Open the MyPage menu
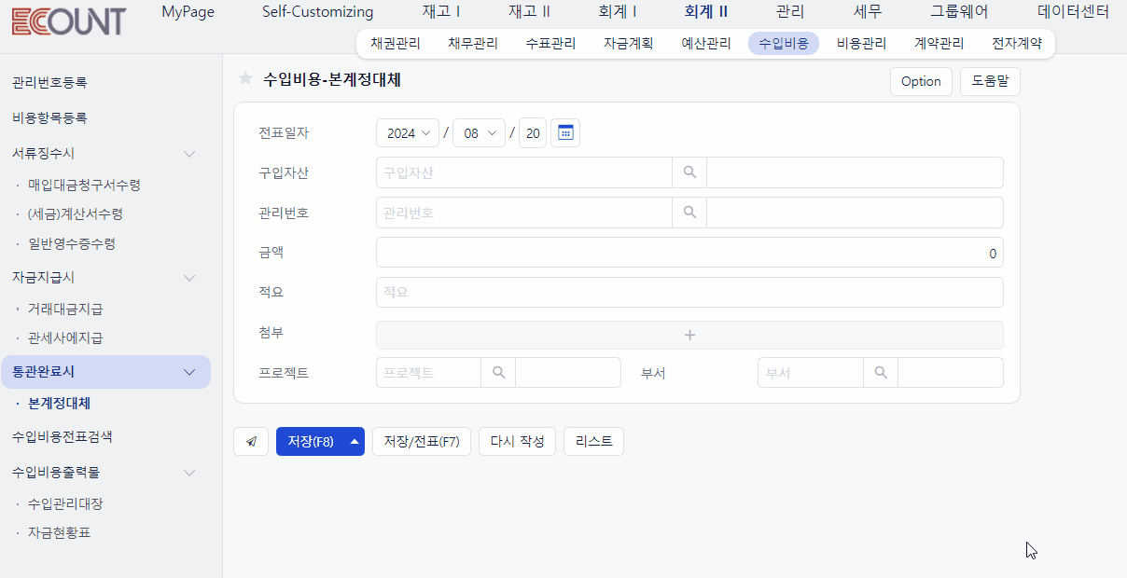The image size is (1127, 578). pos(188,12)
